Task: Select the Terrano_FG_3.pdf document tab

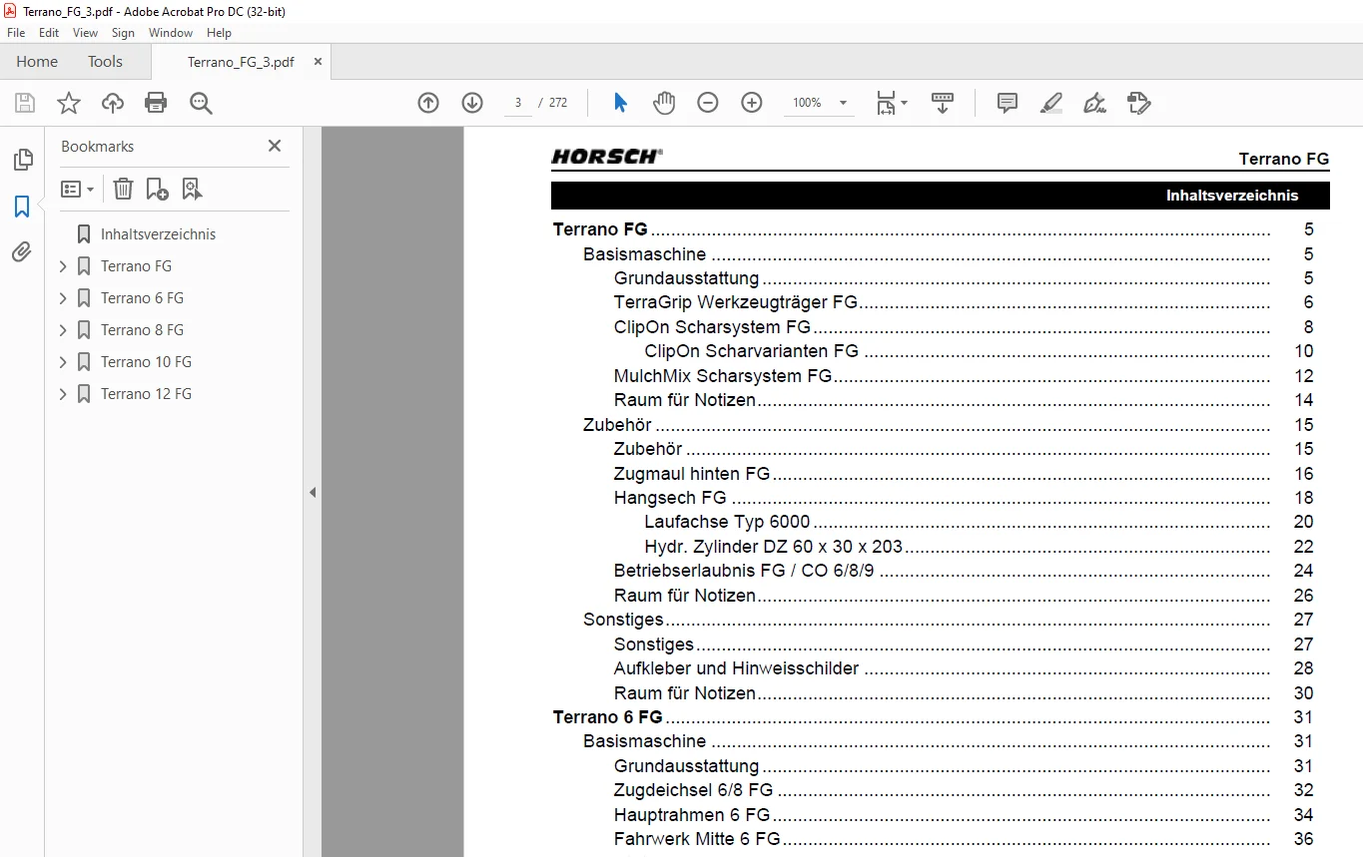Action: [241, 62]
